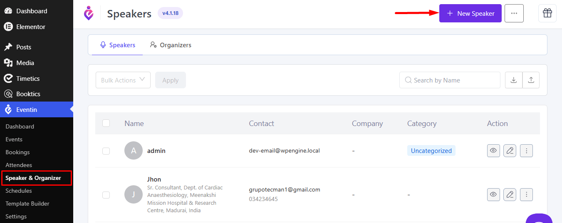This screenshot has width=562, height=223.
Task: Click the WordPress Dashboard gauge icon
Action: [8, 11]
